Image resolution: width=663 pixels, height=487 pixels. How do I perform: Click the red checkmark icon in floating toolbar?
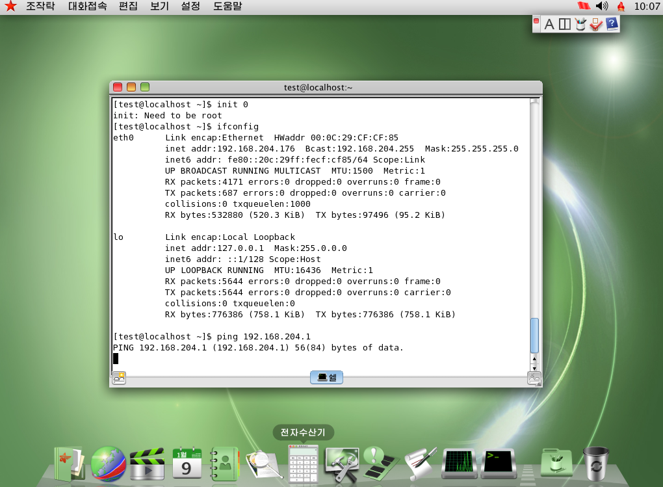click(596, 25)
